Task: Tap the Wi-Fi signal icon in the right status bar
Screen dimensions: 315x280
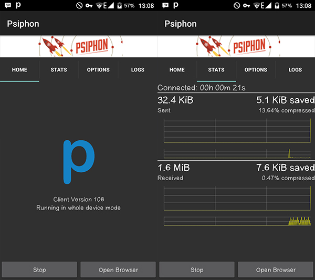Action: [257, 6]
